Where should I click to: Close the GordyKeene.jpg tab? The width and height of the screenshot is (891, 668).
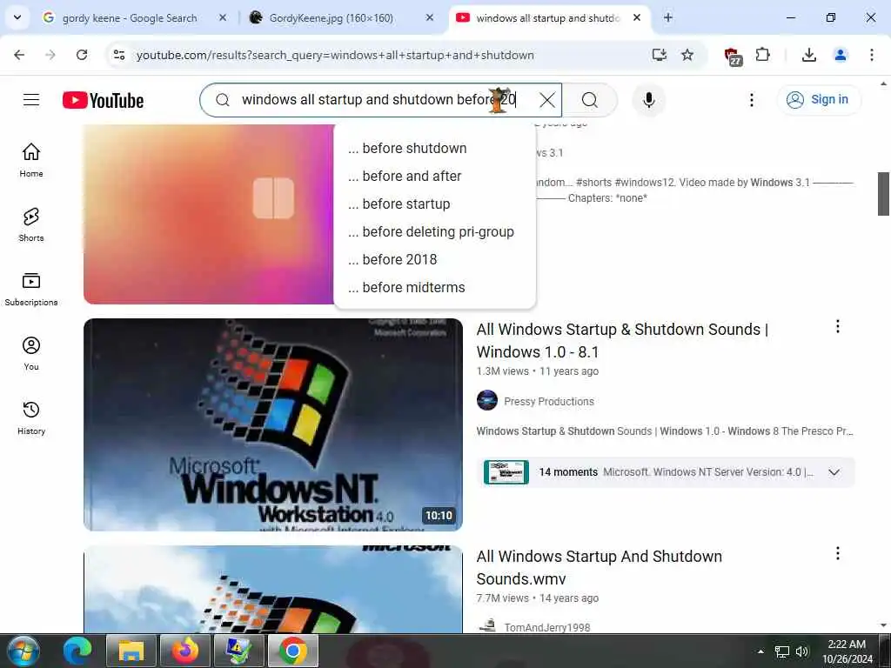coord(430,17)
